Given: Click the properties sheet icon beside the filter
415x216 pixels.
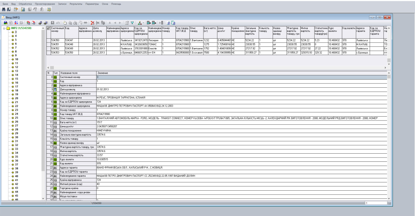Looking at the screenshot, I should 127,23.
